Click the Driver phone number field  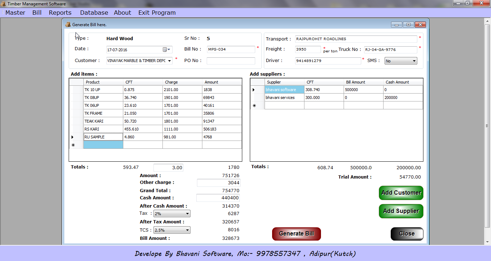point(328,61)
